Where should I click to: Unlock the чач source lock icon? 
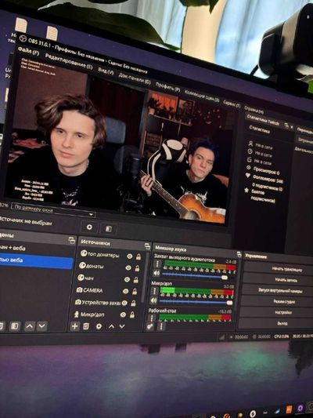coord(136,280)
